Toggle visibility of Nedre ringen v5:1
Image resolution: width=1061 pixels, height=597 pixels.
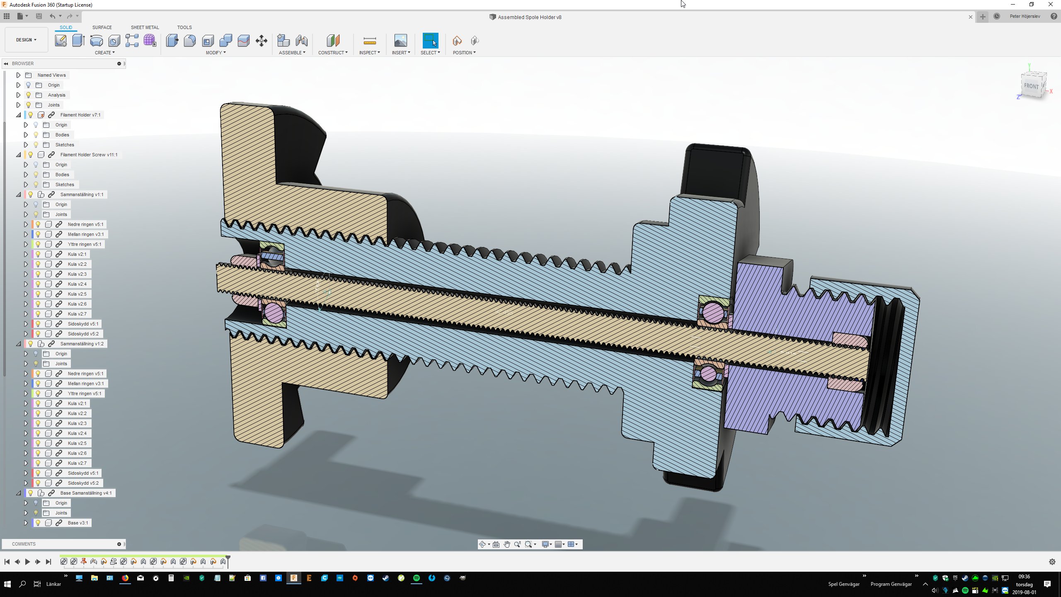click(x=38, y=224)
